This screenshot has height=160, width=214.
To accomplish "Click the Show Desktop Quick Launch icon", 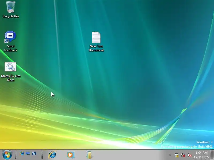I will 28,154.
